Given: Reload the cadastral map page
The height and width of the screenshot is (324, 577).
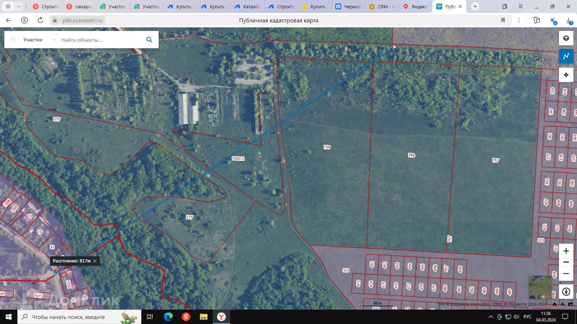Looking at the screenshot, I should 40,21.
